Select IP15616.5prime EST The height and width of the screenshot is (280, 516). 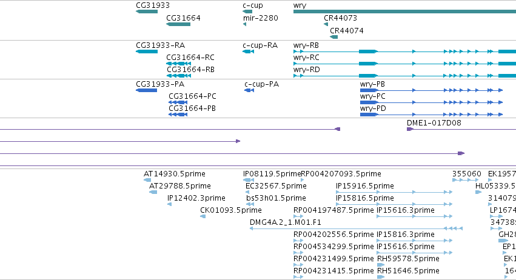(x=415, y=253)
